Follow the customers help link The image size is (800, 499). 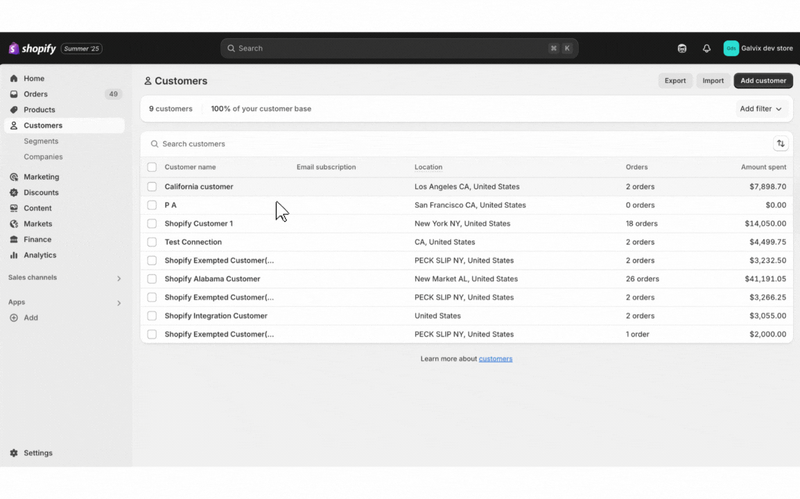(496, 359)
